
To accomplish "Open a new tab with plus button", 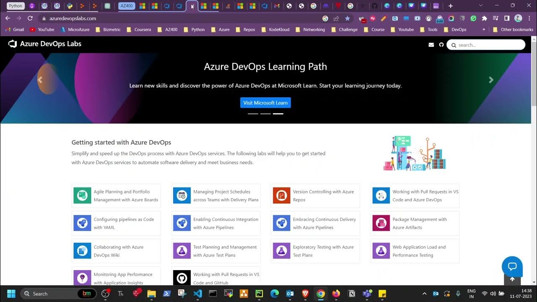I will click(451, 6).
